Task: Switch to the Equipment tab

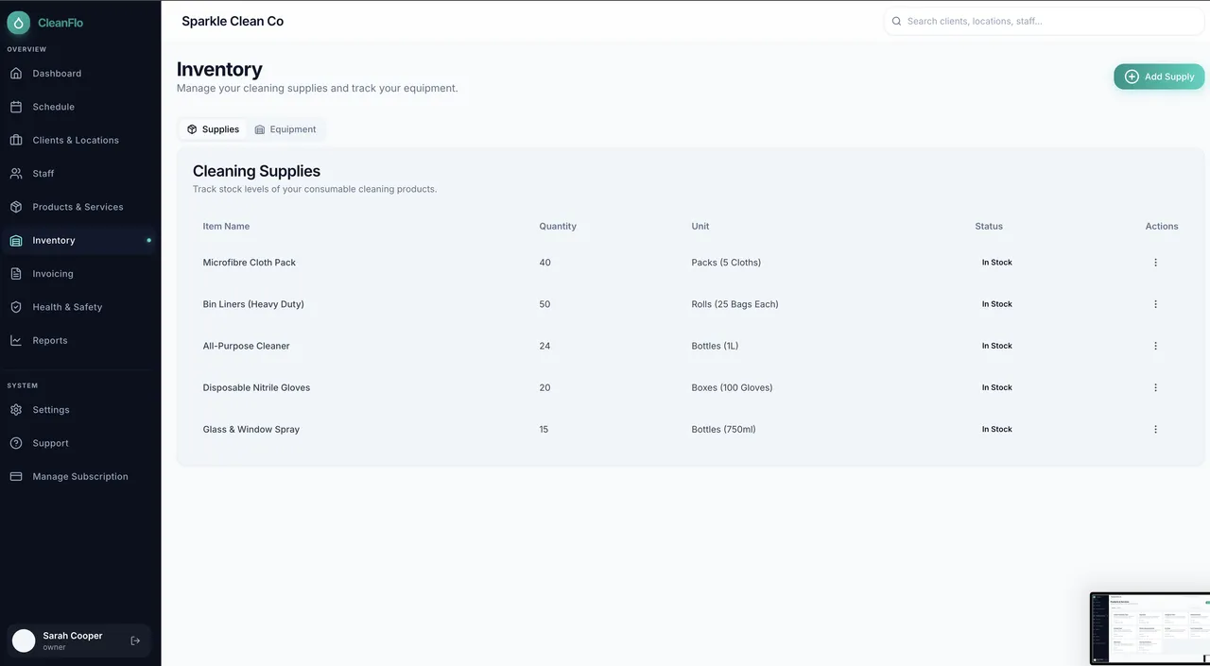Action: 285,129
